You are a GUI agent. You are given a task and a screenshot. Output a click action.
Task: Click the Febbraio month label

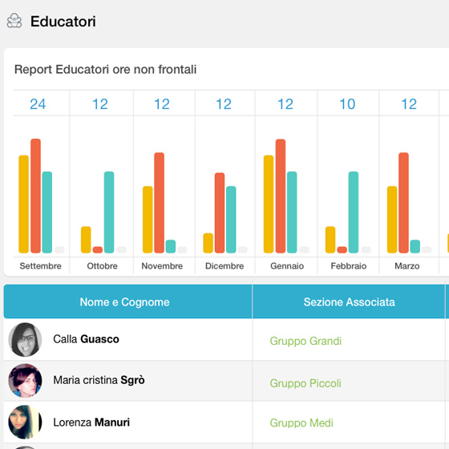(x=349, y=266)
